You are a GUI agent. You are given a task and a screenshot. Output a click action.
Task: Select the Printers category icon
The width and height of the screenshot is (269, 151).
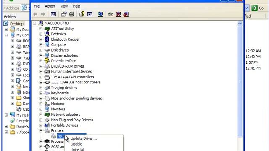[x=47, y=130]
